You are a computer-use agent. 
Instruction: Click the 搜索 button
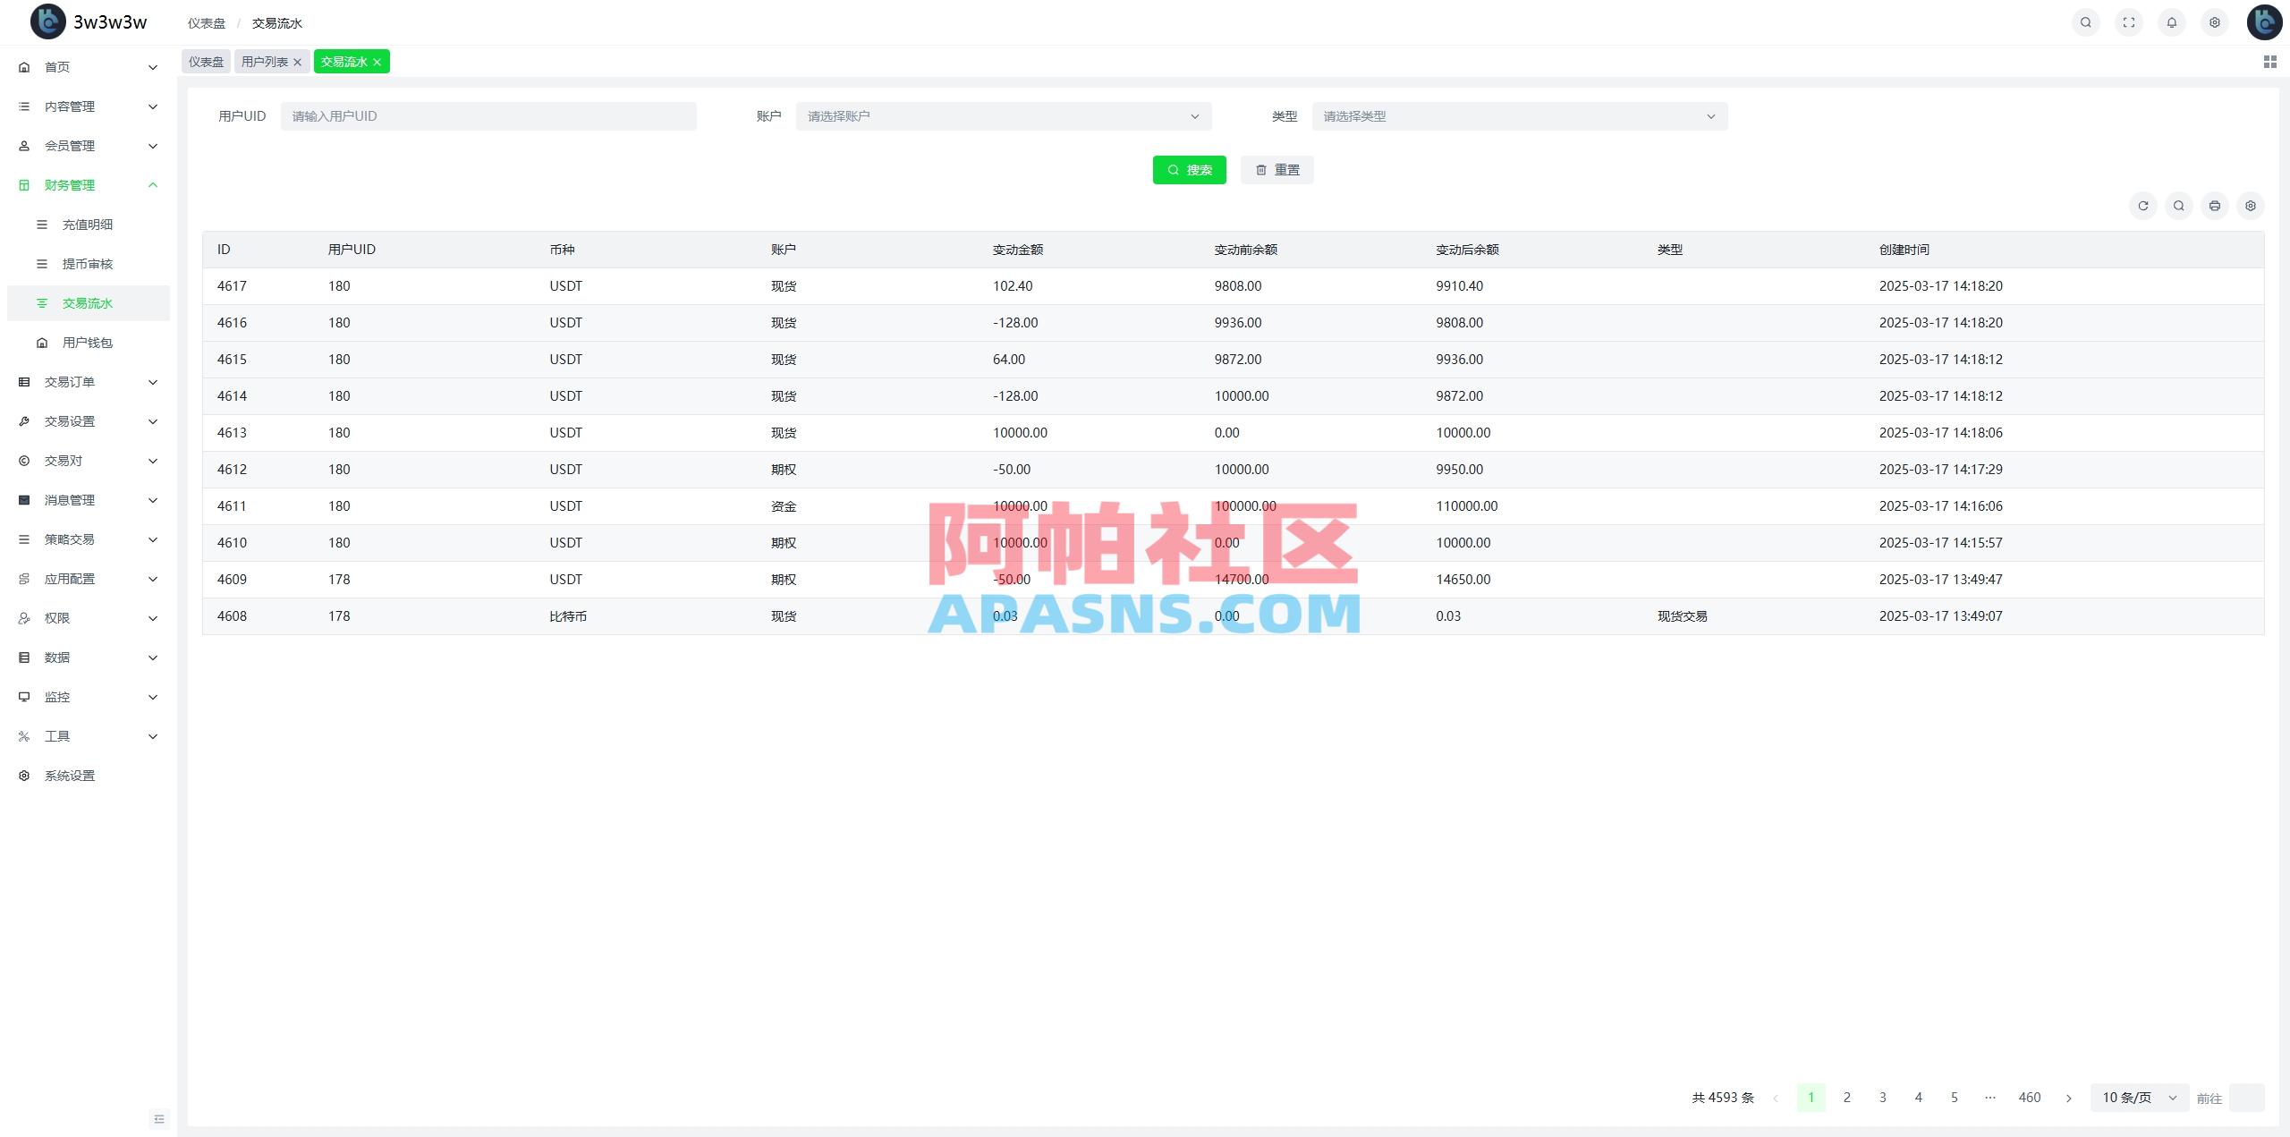click(1190, 169)
